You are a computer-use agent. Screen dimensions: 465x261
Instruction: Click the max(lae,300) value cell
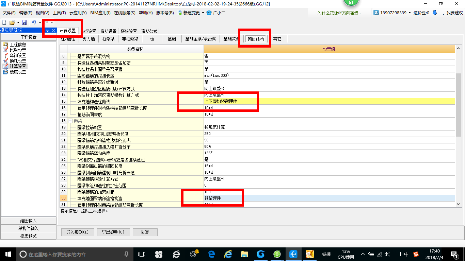click(x=329, y=76)
